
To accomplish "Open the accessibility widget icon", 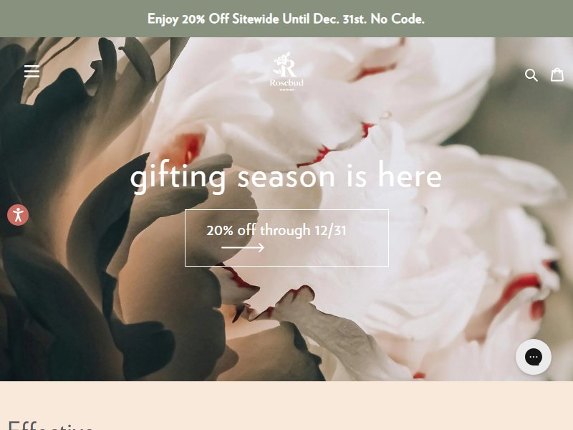I will coord(18,215).
